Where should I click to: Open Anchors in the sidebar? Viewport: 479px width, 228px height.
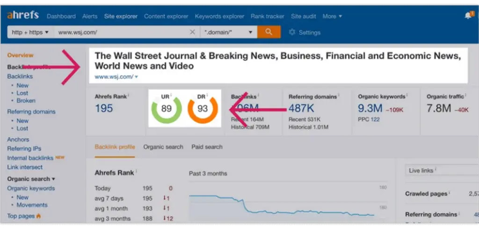(x=18, y=140)
